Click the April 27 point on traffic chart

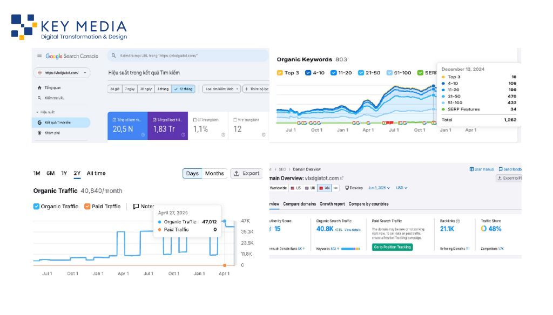click(224, 221)
